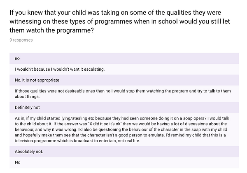
Task: Click the line beginning "and hopefully make them see"
Action: [x=120, y=135]
